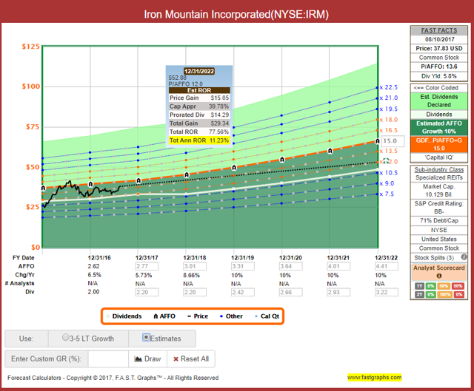Image resolution: width=474 pixels, height=391 pixels.
Task: Click the x 18.0 multiple label
Action: coord(388,120)
